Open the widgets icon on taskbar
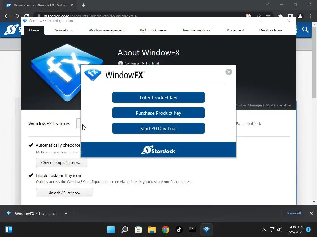Image resolution: width=317 pixels, height=237 pixels. point(9,230)
